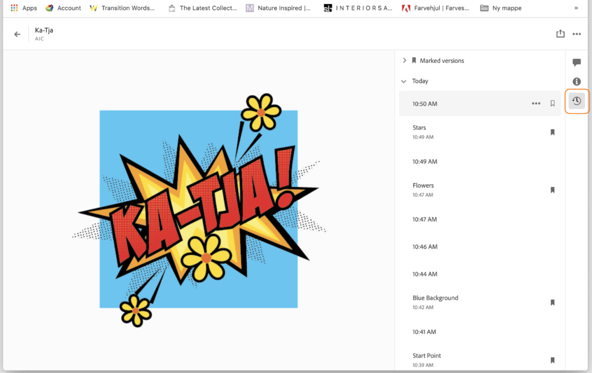The image size is (592, 373).
Task: Open the Farvehjul Adobe bookmark
Action: (436, 8)
